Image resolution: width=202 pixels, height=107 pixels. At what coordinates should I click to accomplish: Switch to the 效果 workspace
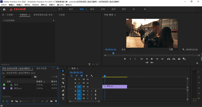103,9
